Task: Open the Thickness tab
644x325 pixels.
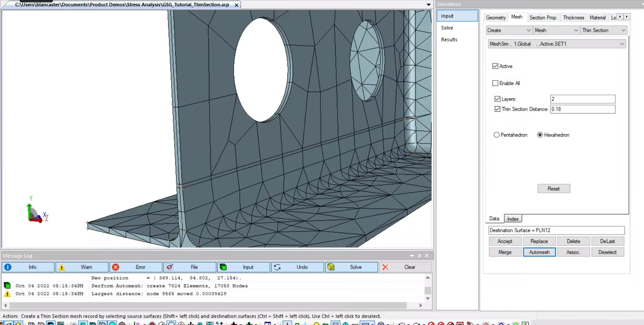Action: click(573, 18)
